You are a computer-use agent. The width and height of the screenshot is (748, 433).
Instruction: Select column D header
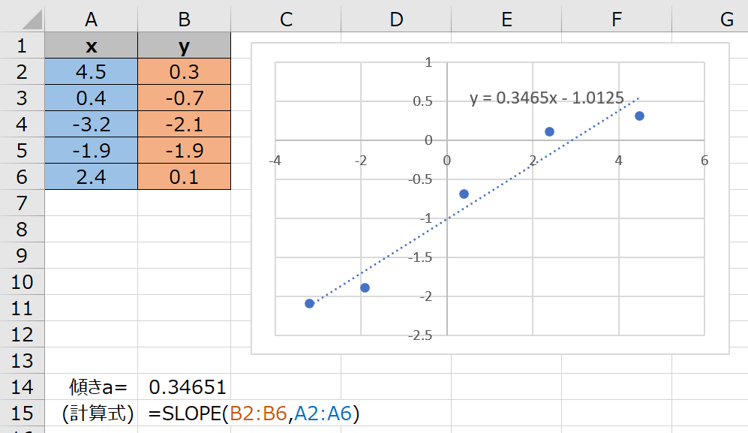pos(396,20)
